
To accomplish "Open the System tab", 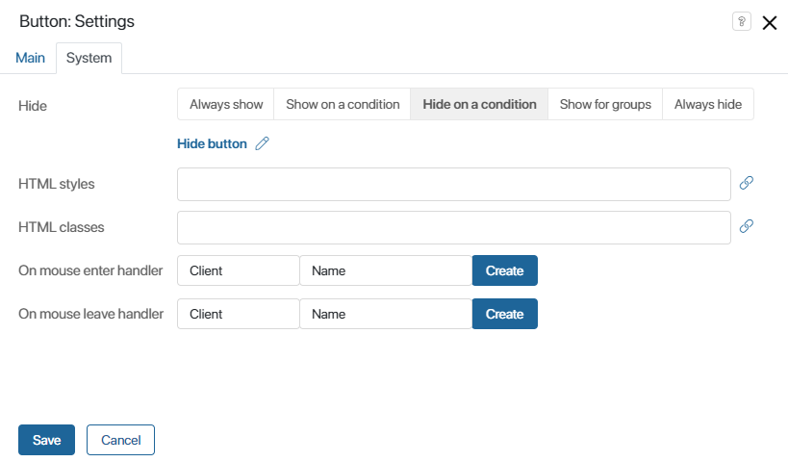I will point(89,58).
